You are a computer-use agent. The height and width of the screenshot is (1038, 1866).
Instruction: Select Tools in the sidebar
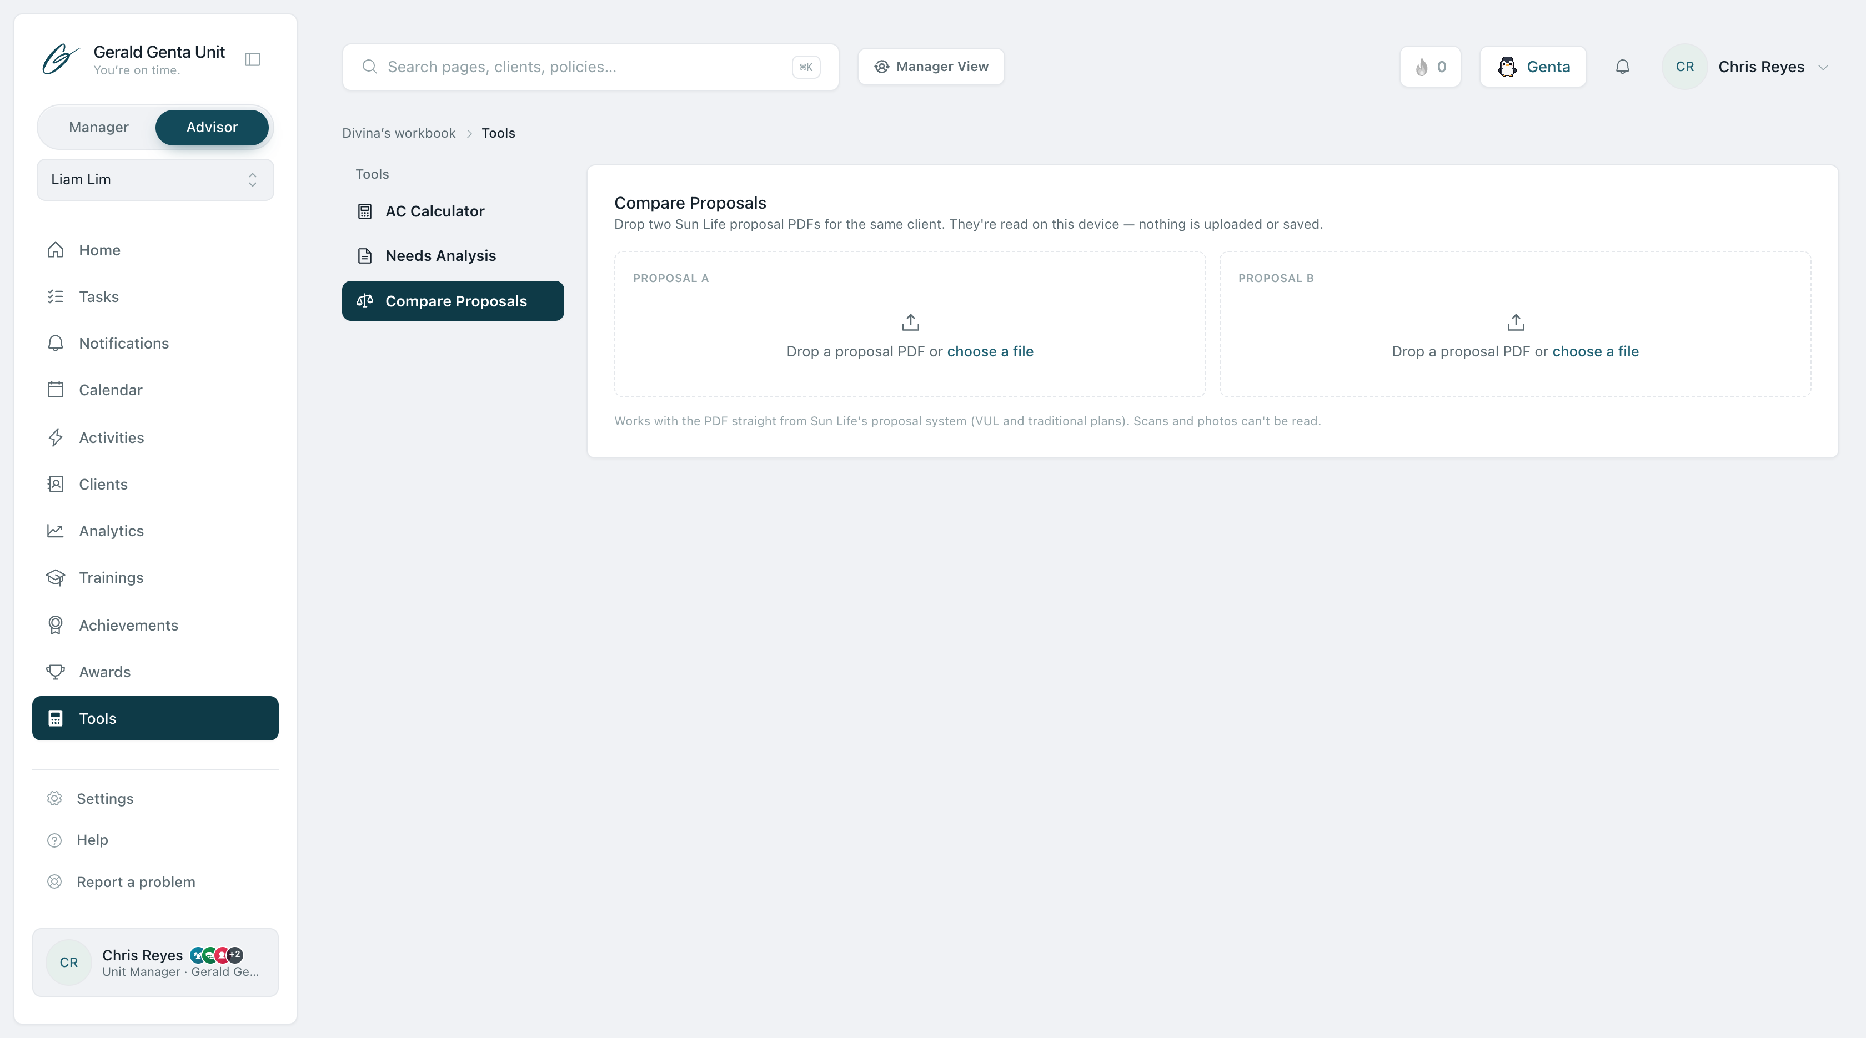tap(155, 718)
